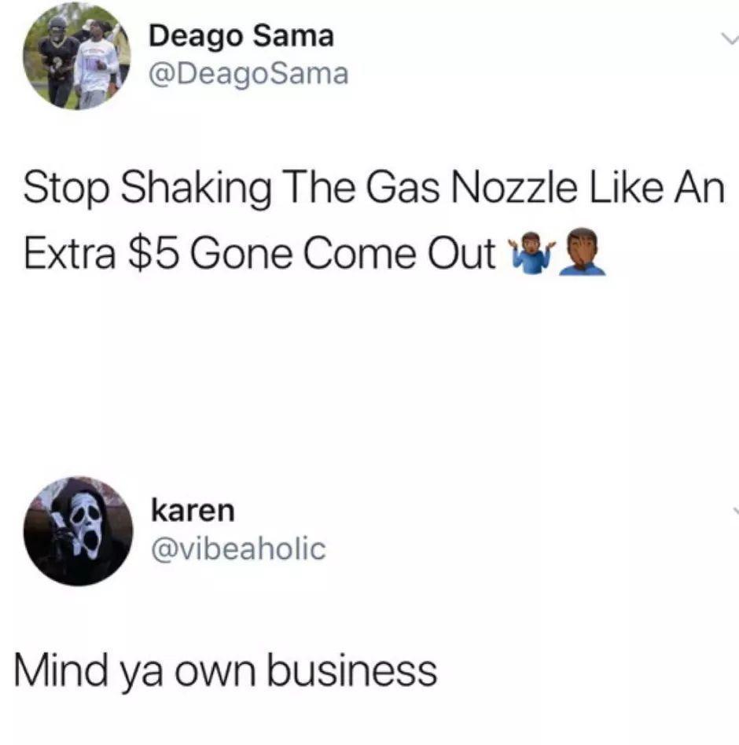Click the karen display name
The height and width of the screenshot is (745, 739).
(x=193, y=510)
